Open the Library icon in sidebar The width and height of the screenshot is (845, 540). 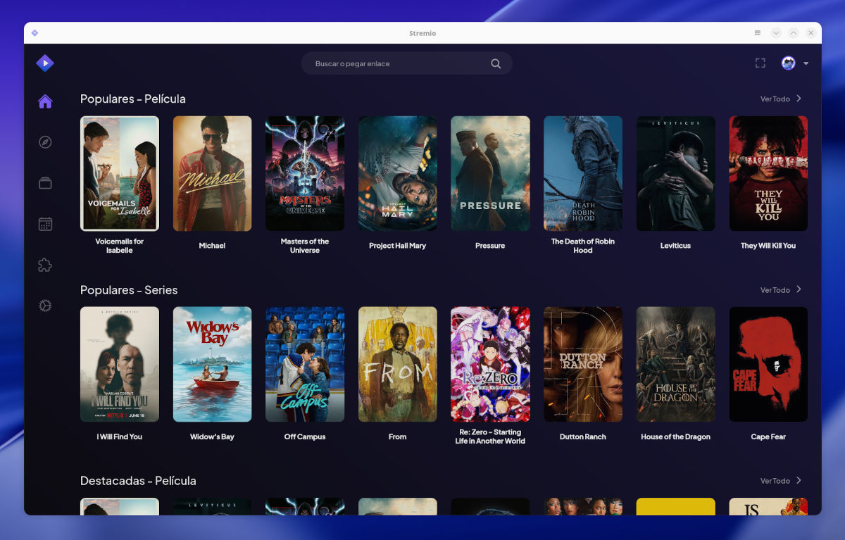click(45, 183)
